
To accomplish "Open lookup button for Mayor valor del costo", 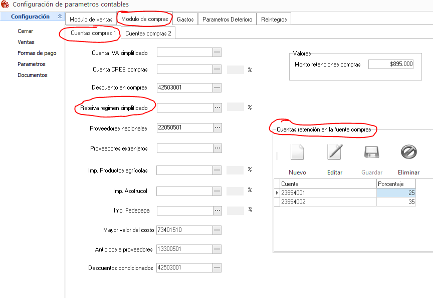I will pos(217,230).
